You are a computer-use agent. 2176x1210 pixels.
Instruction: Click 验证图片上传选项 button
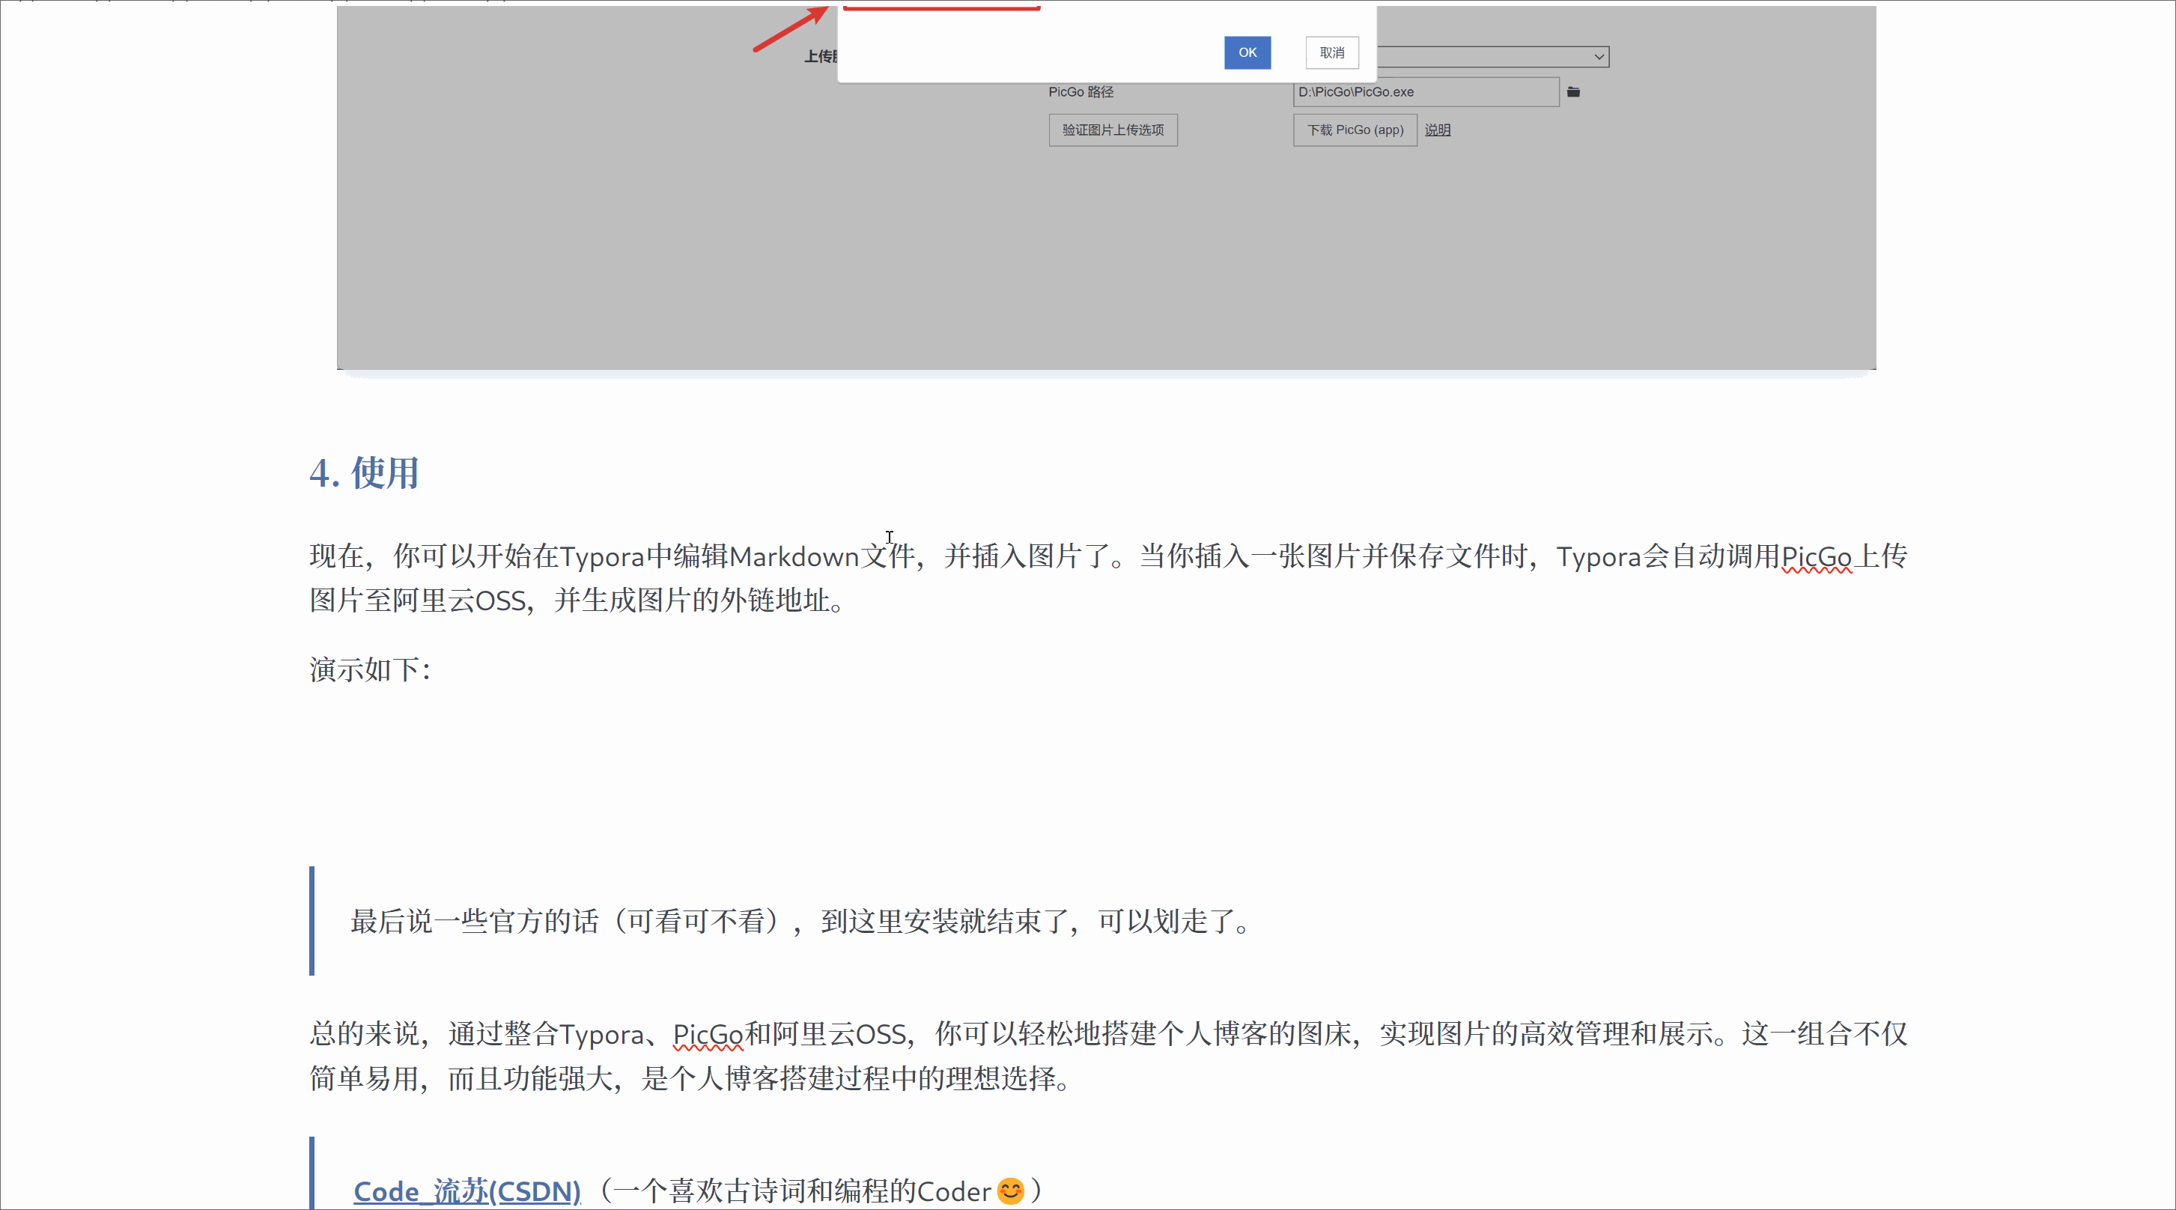[1113, 130]
